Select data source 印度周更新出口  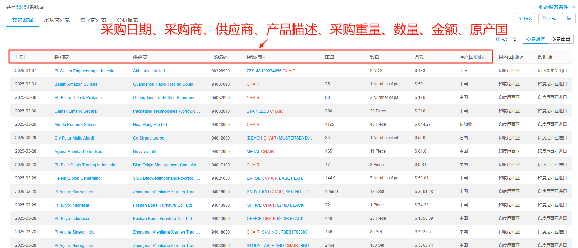pyautogui.click(x=552, y=71)
